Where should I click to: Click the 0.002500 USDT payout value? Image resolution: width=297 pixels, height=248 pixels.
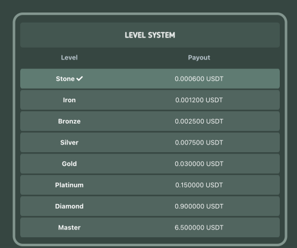(199, 121)
